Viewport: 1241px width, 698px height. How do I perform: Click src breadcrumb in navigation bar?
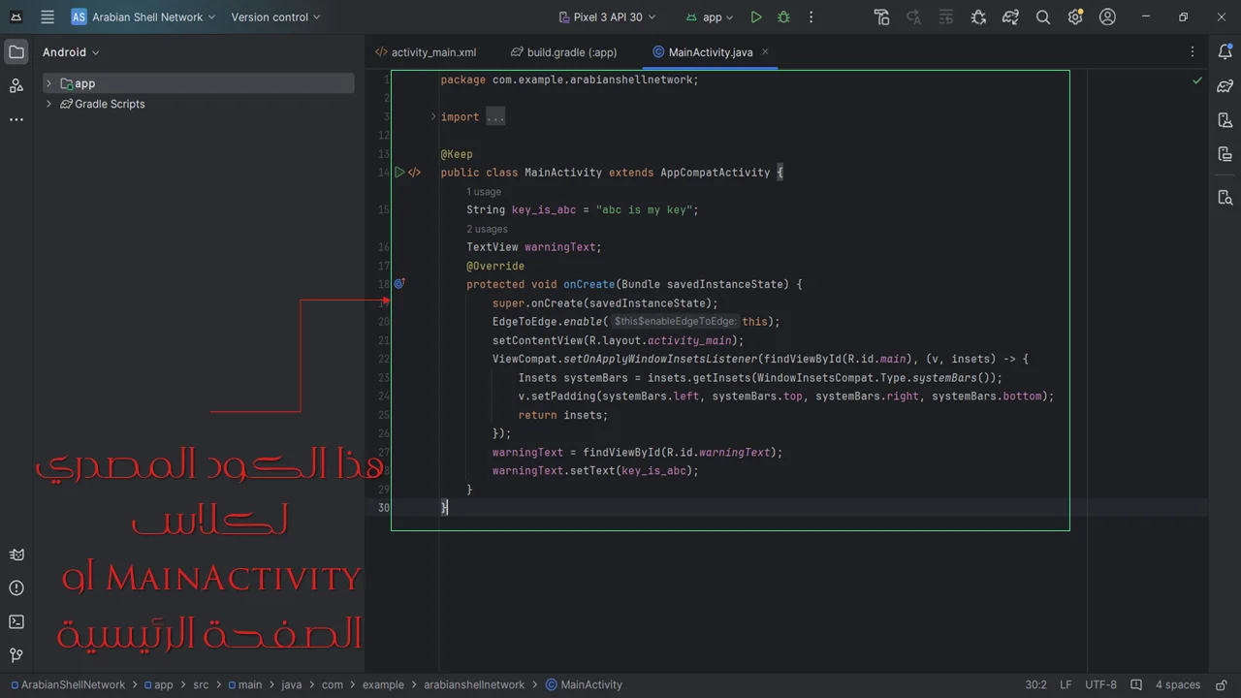pyautogui.click(x=201, y=684)
